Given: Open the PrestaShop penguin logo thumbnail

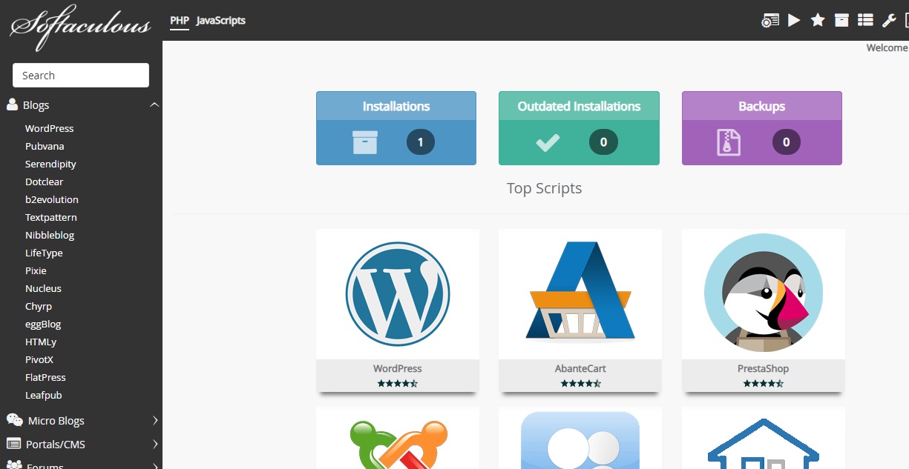Looking at the screenshot, I should click(x=764, y=294).
